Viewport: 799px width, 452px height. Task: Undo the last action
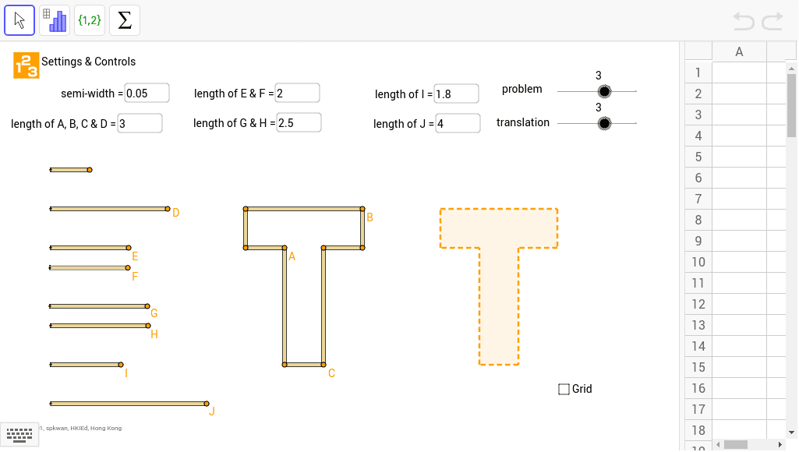(x=743, y=22)
